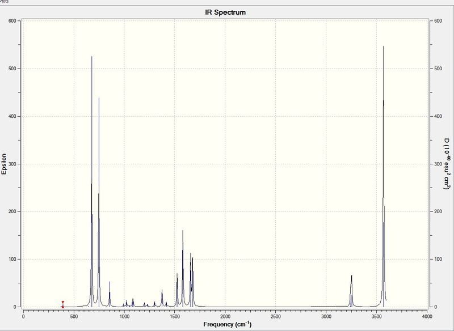
Task: Select the red marker on the frequency axis
Action: (x=63, y=304)
